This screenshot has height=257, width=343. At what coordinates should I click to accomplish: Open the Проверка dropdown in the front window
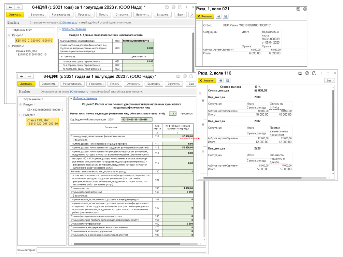96,84
